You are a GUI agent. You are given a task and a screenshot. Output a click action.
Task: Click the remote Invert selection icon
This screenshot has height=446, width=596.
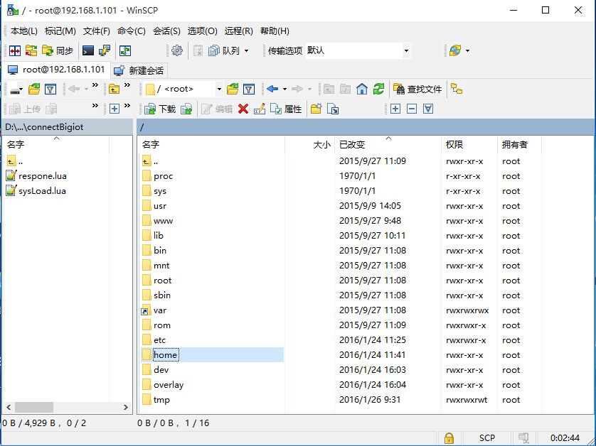[x=428, y=109]
